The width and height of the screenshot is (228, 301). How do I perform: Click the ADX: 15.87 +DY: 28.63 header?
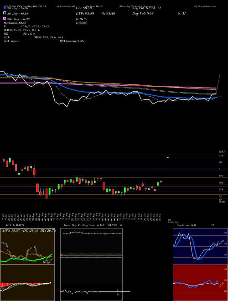click(28, 230)
